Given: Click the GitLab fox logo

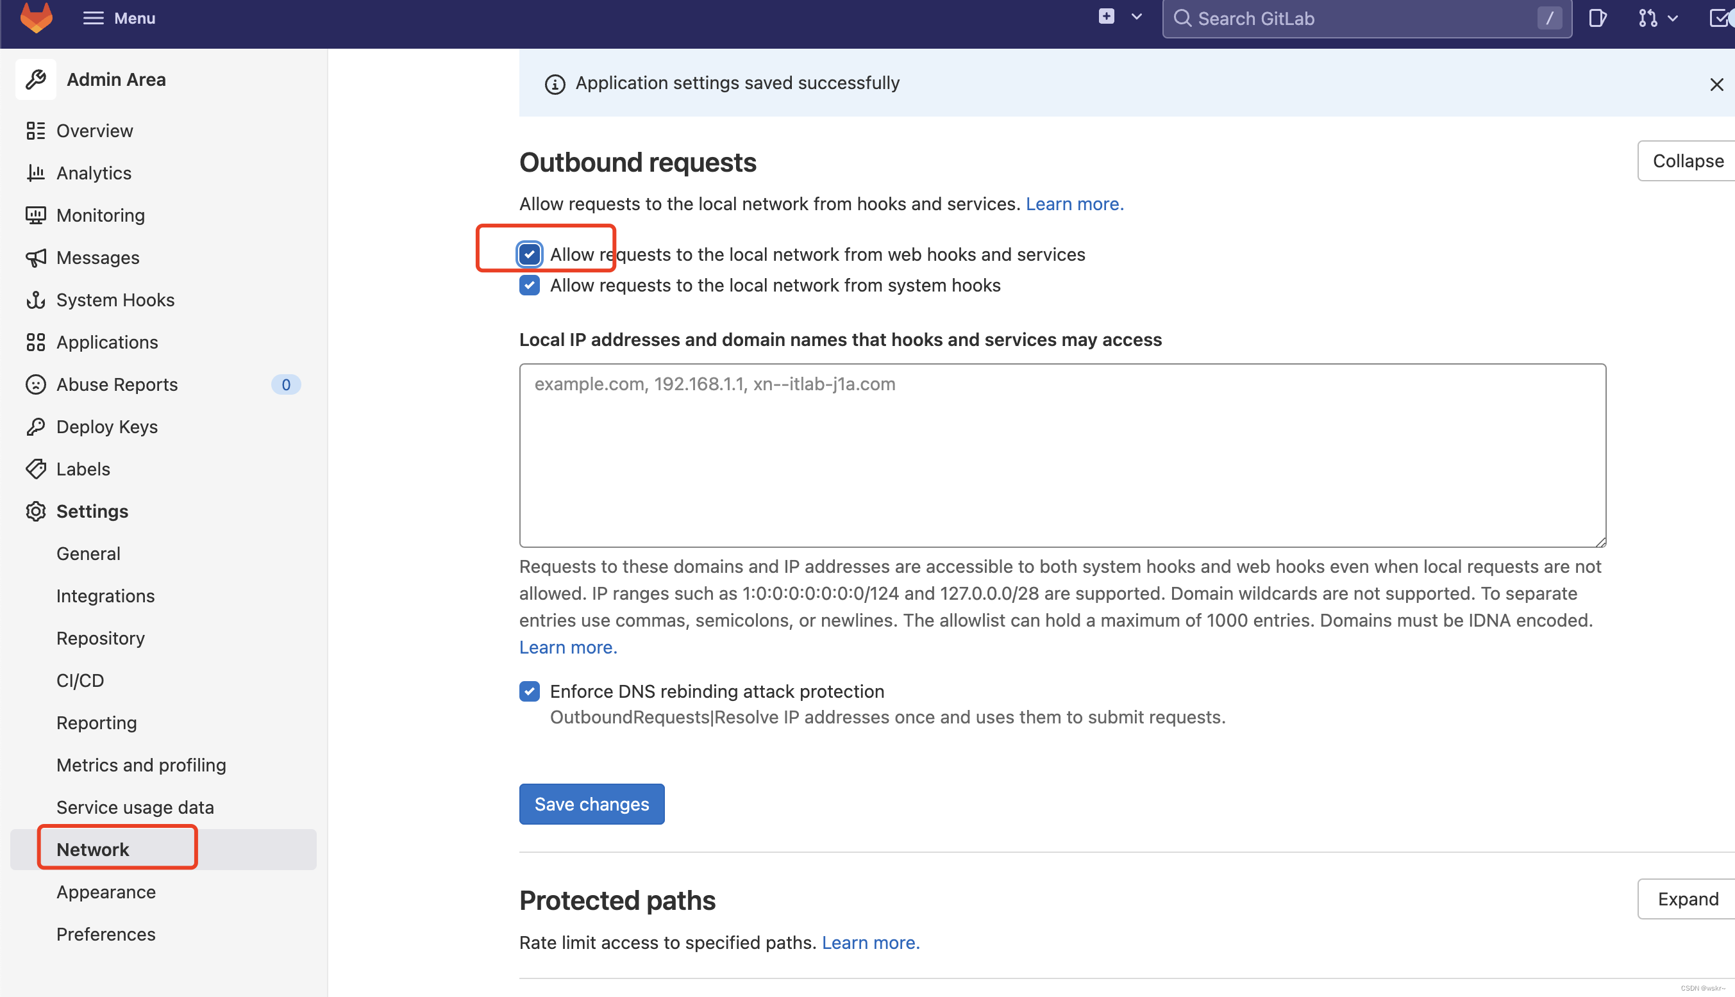Looking at the screenshot, I should pos(37,18).
